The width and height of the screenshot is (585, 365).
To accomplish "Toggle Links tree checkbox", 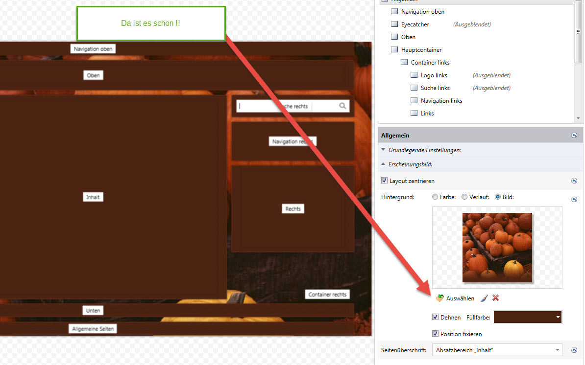I will point(414,113).
